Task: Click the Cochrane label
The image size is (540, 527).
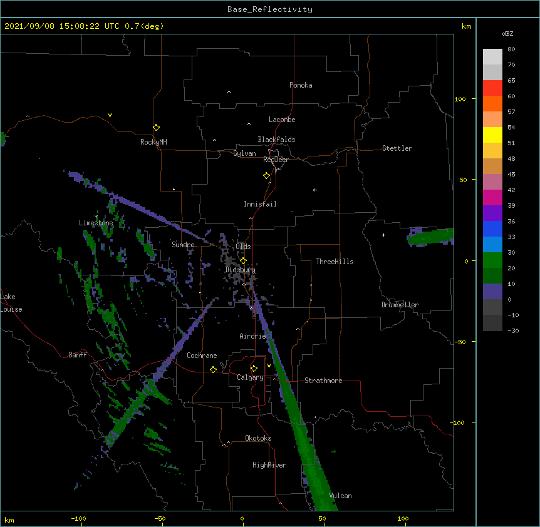Action: tap(202, 356)
